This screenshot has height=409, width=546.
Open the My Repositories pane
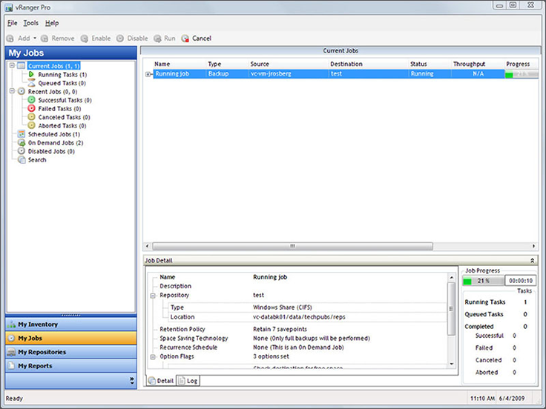click(x=71, y=352)
